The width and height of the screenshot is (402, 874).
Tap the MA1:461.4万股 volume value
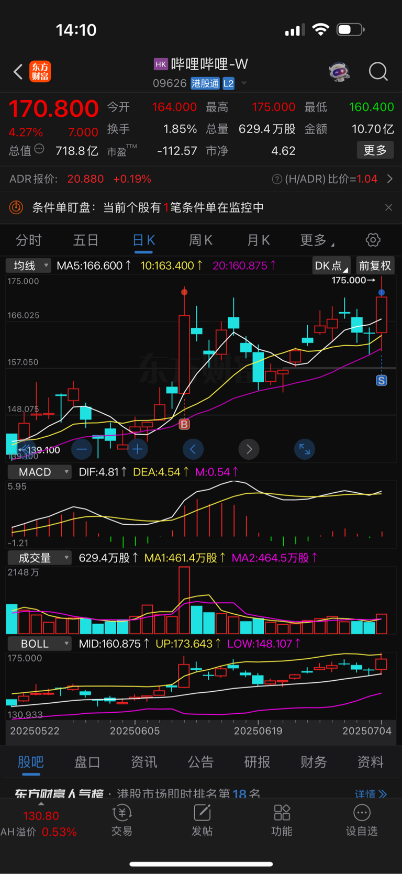coord(185,558)
